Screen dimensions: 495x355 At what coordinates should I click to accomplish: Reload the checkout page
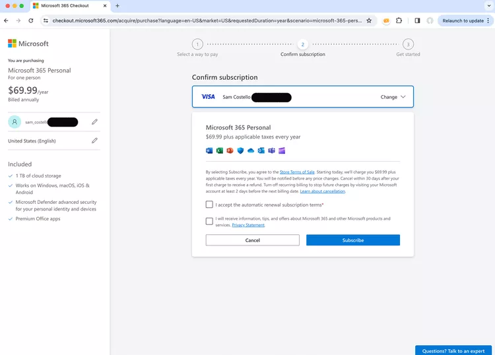pyautogui.click(x=30, y=20)
